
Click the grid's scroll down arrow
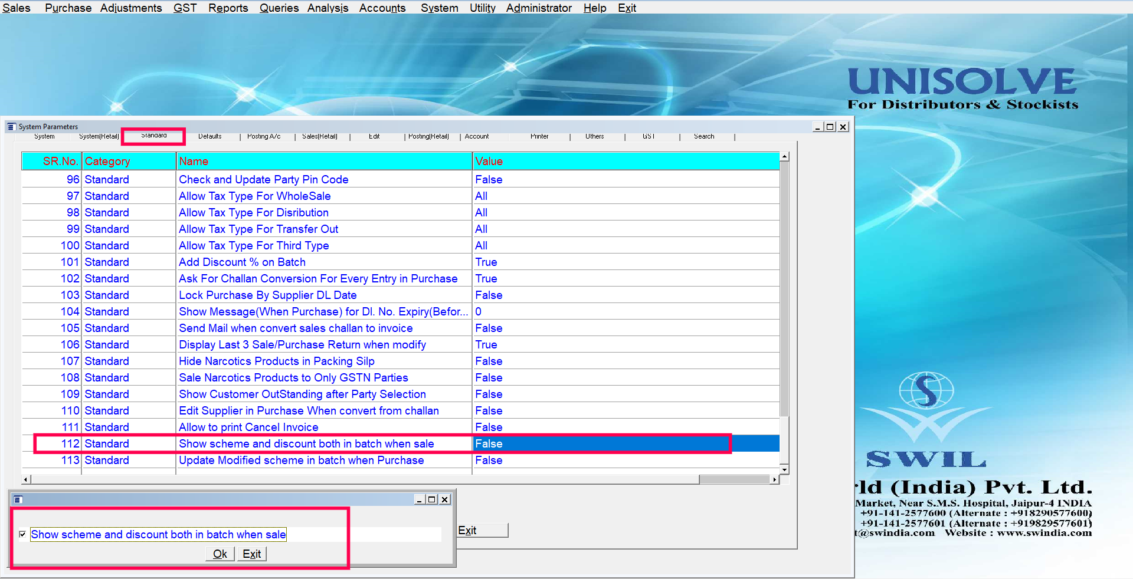tap(784, 469)
